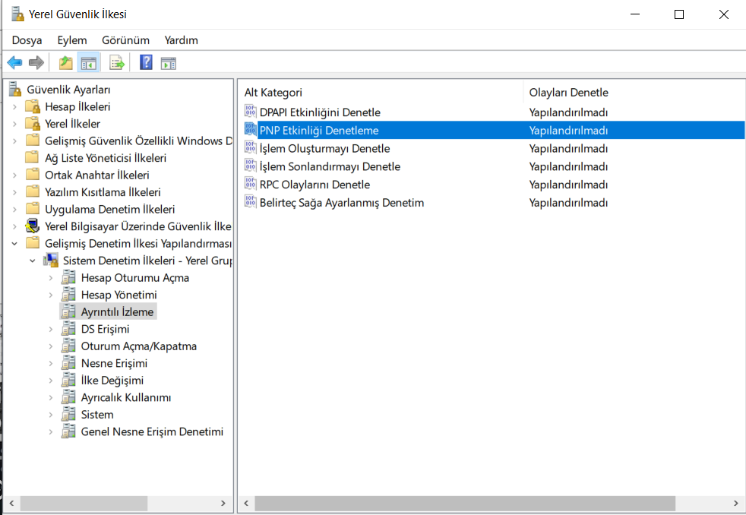Collapse Gelişmiş Denetim İlkesi Yapılandırması node
The image size is (746, 515).
[14, 244]
